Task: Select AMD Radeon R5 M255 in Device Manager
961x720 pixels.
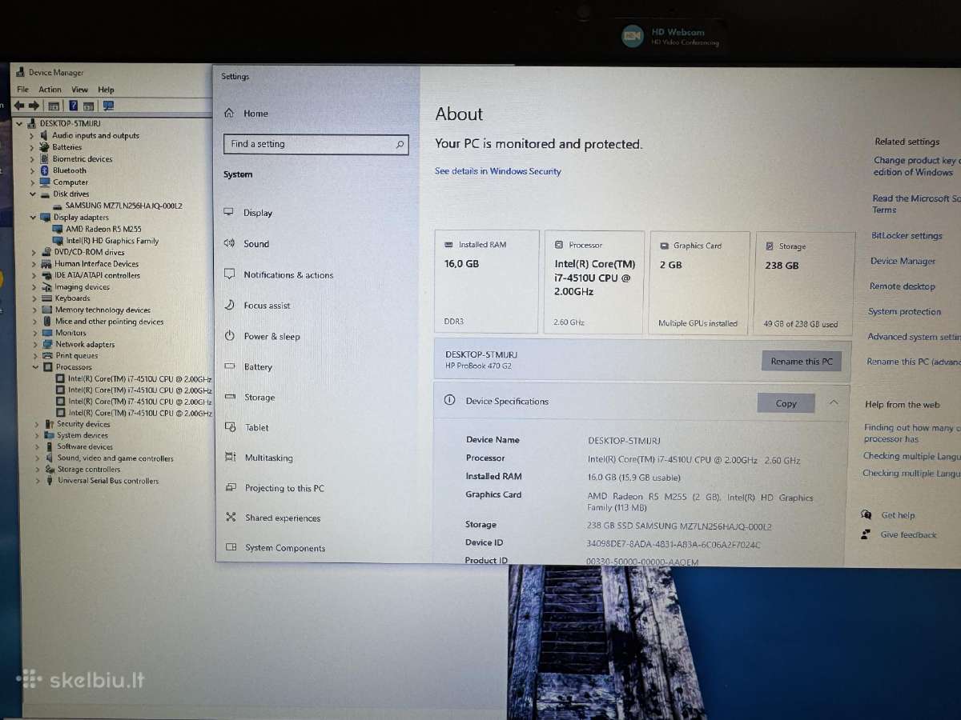Action: (x=103, y=229)
